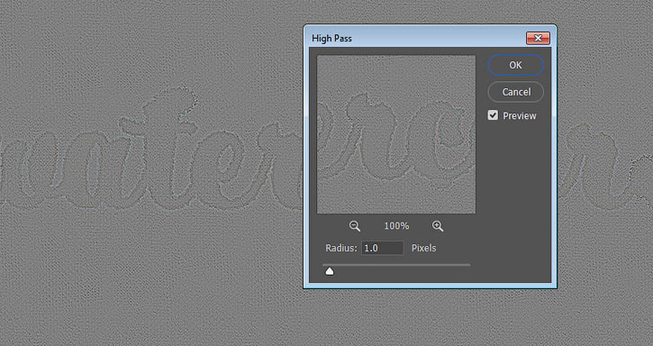Click the 100% zoom level text

(x=396, y=226)
